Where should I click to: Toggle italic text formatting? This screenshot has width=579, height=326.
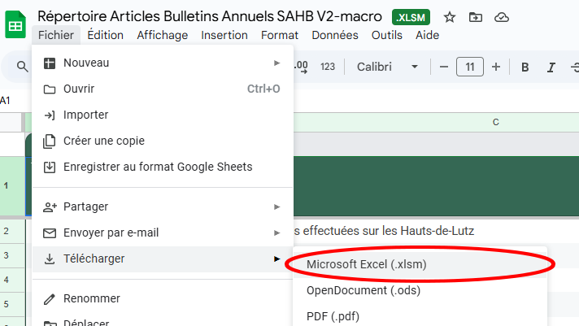pyautogui.click(x=551, y=67)
